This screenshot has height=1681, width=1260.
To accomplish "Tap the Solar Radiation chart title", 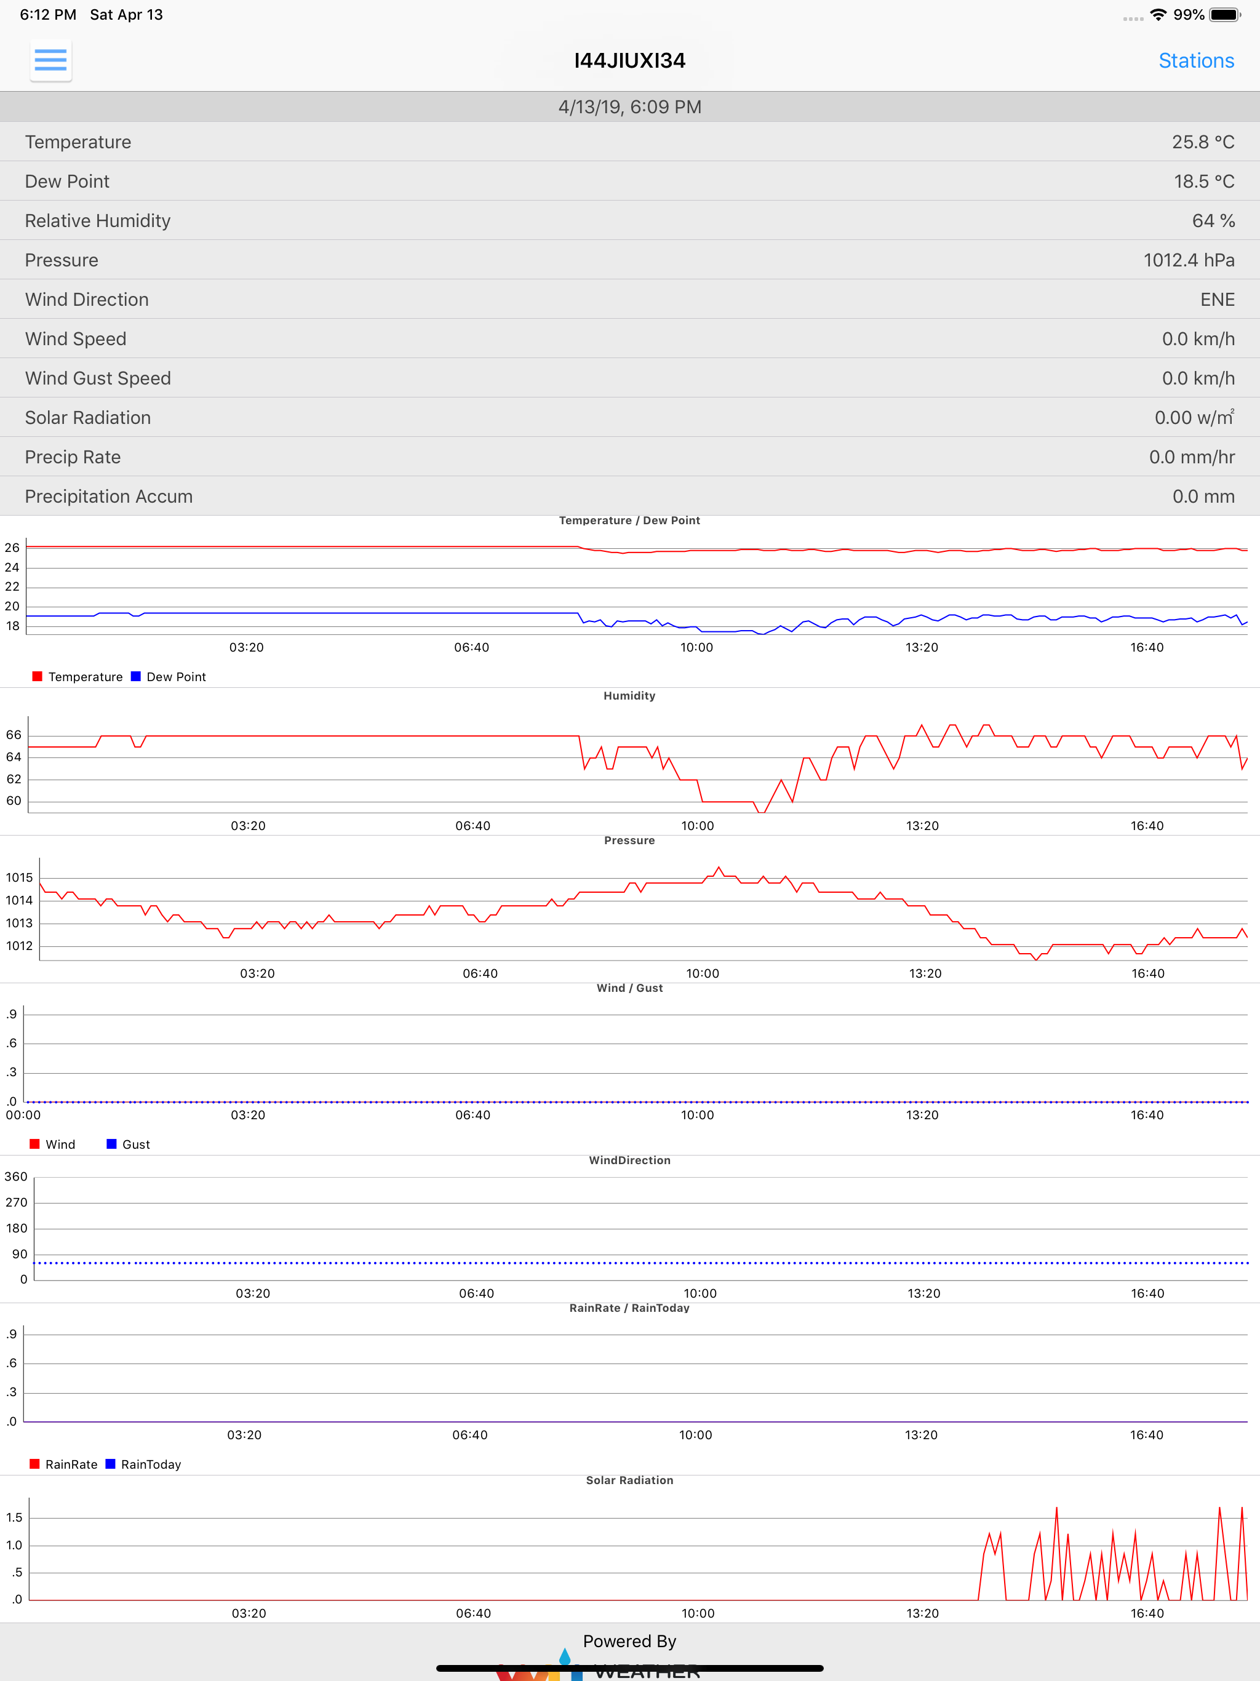I will pyautogui.click(x=629, y=1480).
